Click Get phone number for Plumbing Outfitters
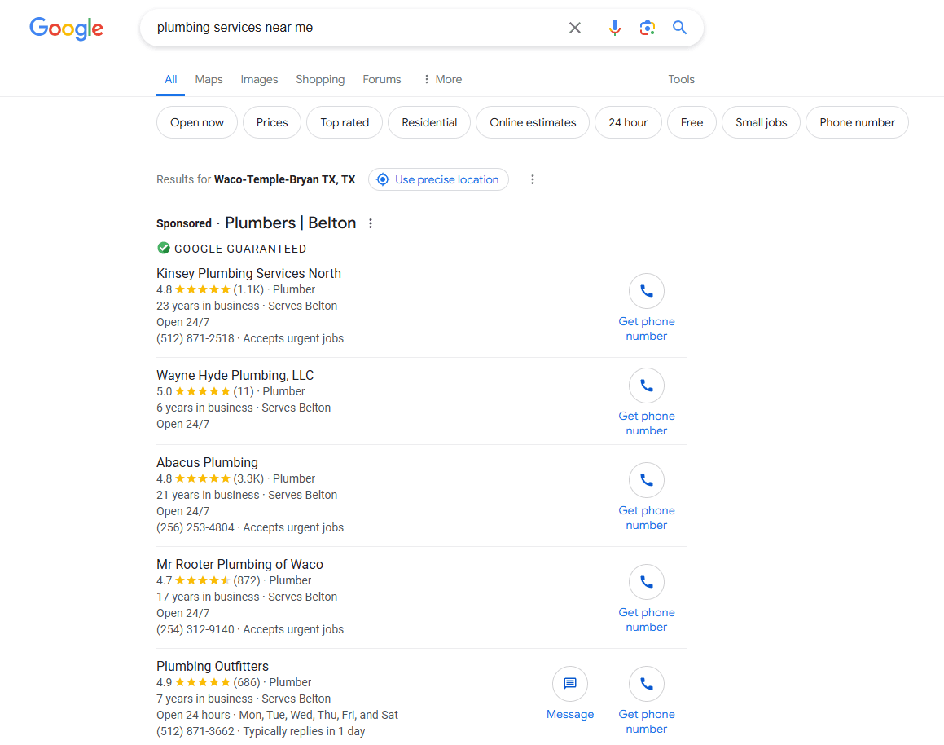The height and width of the screenshot is (745, 944). pyautogui.click(x=647, y=721)
